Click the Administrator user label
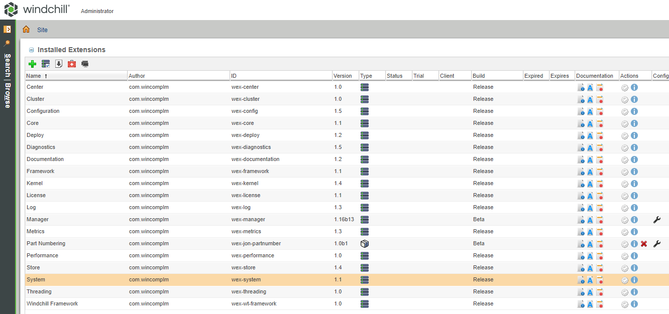This screenshot has height=314, width=669. (x=97, y=11)
